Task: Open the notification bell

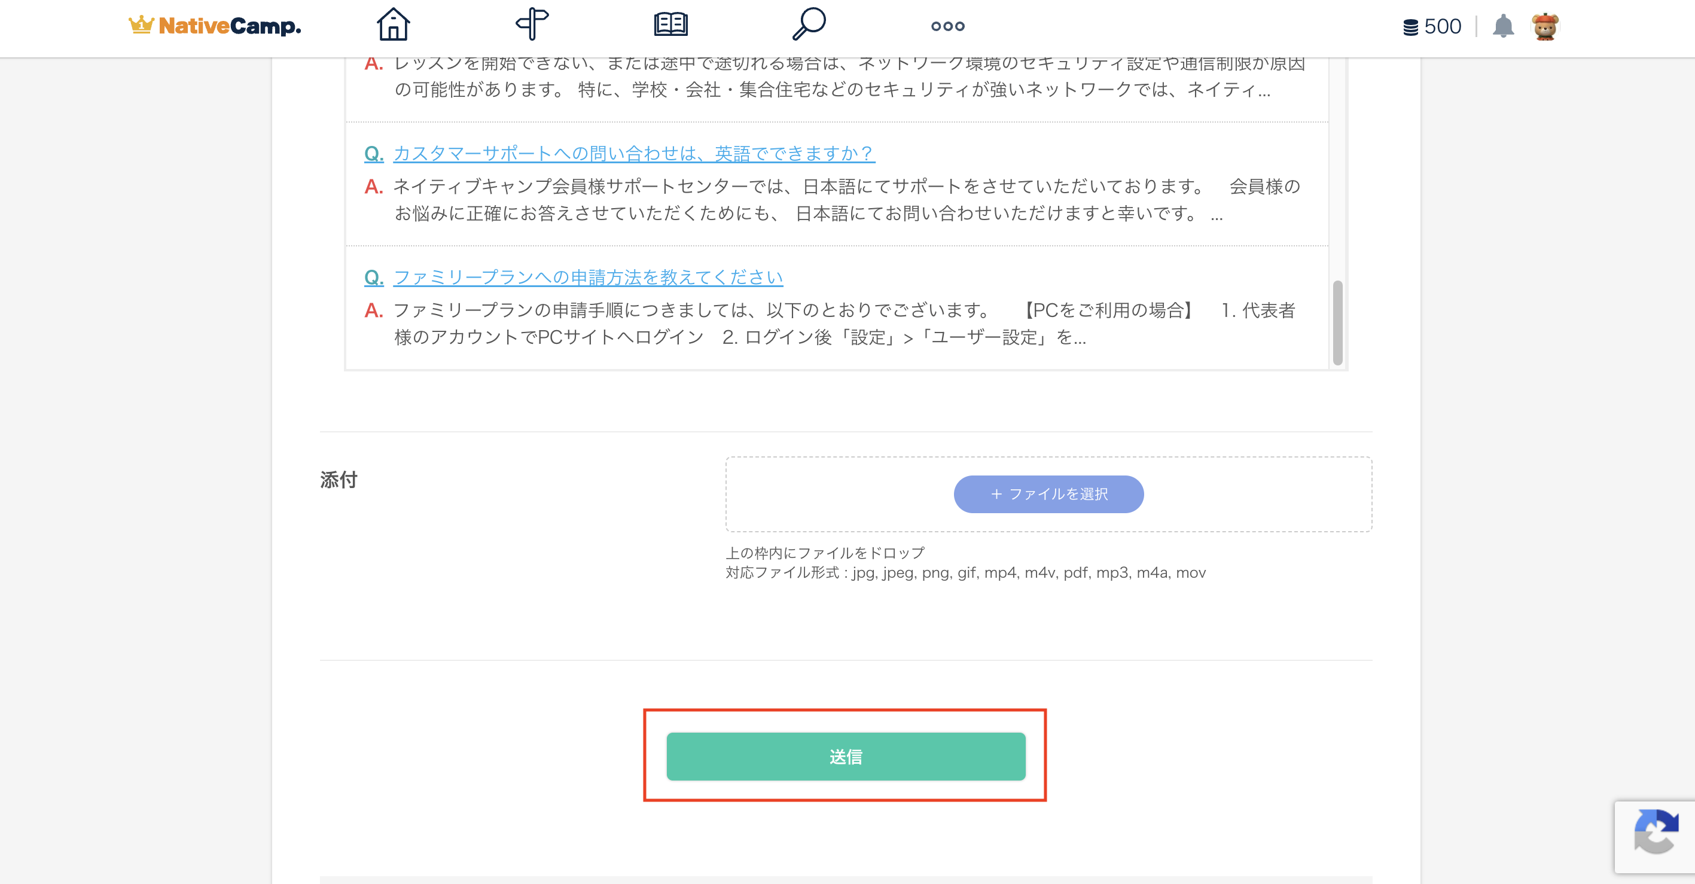Action: tap(1503, 26)
